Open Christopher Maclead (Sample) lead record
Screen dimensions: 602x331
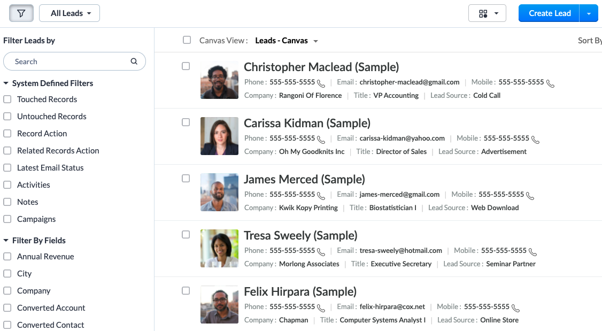[321, 67]
